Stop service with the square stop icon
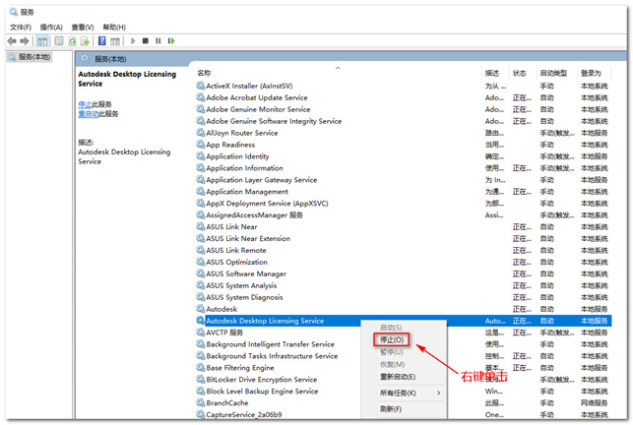The width and height of the screenshot is (633, 425). tap(146, 40)
